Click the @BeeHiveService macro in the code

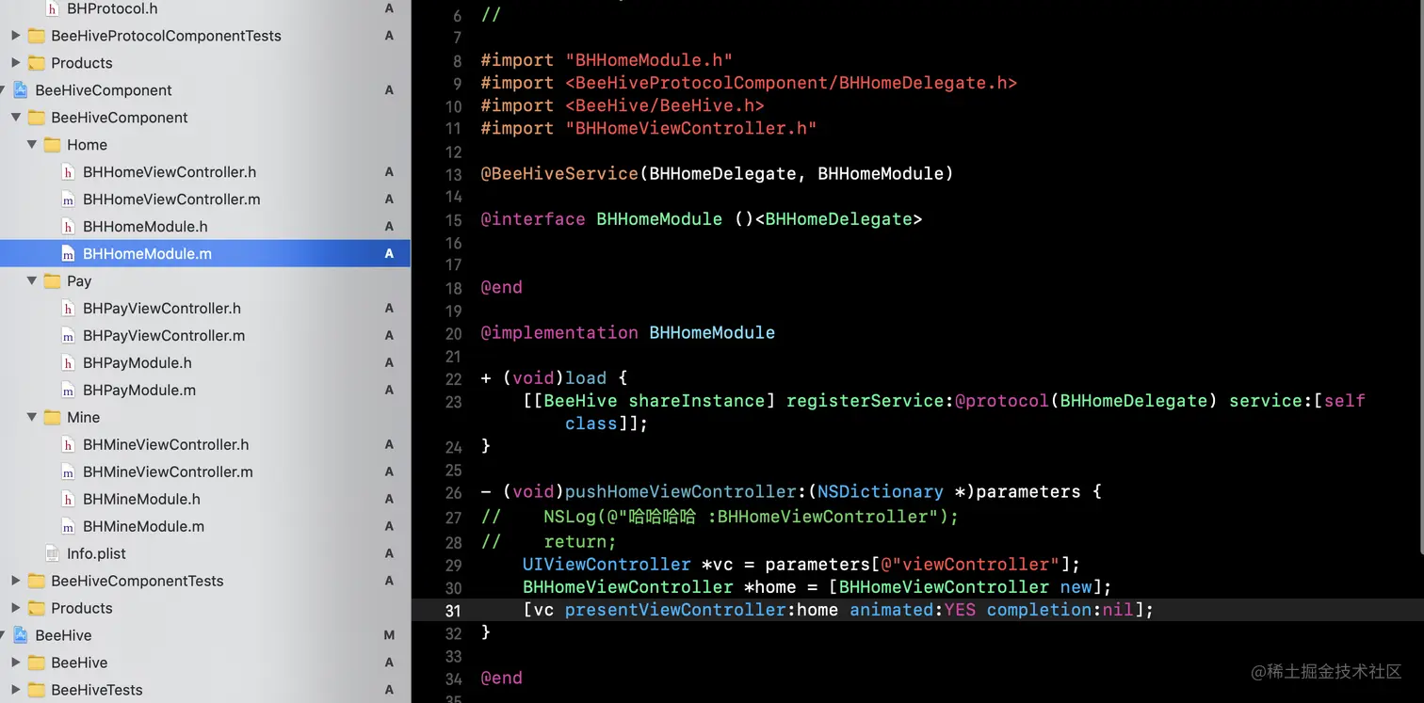pyautogui.click(x=559, y=173)
